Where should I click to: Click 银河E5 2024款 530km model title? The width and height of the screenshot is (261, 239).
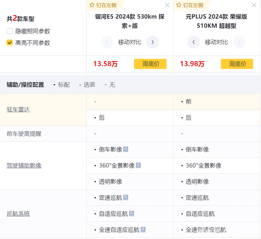130,21
